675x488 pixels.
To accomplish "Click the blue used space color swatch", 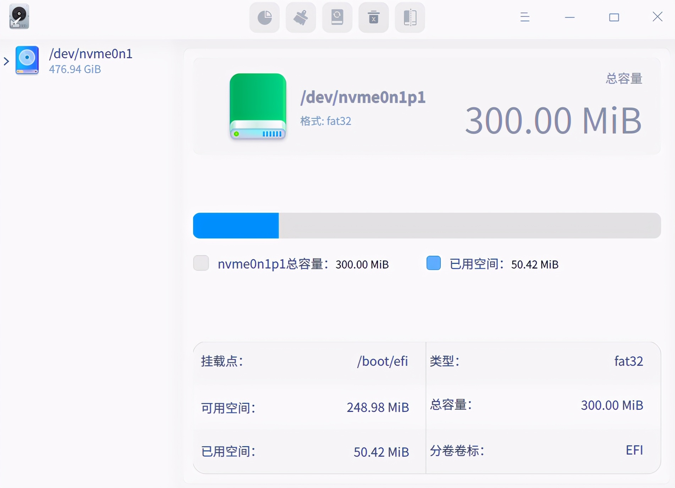I will pyautogui.click(x=433, y=263).
